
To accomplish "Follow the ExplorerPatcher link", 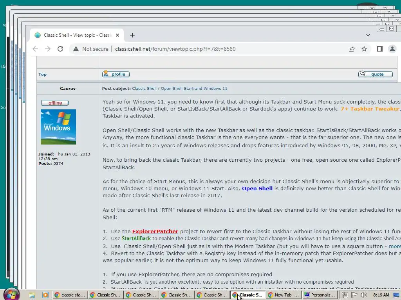I will click(155, 231).
